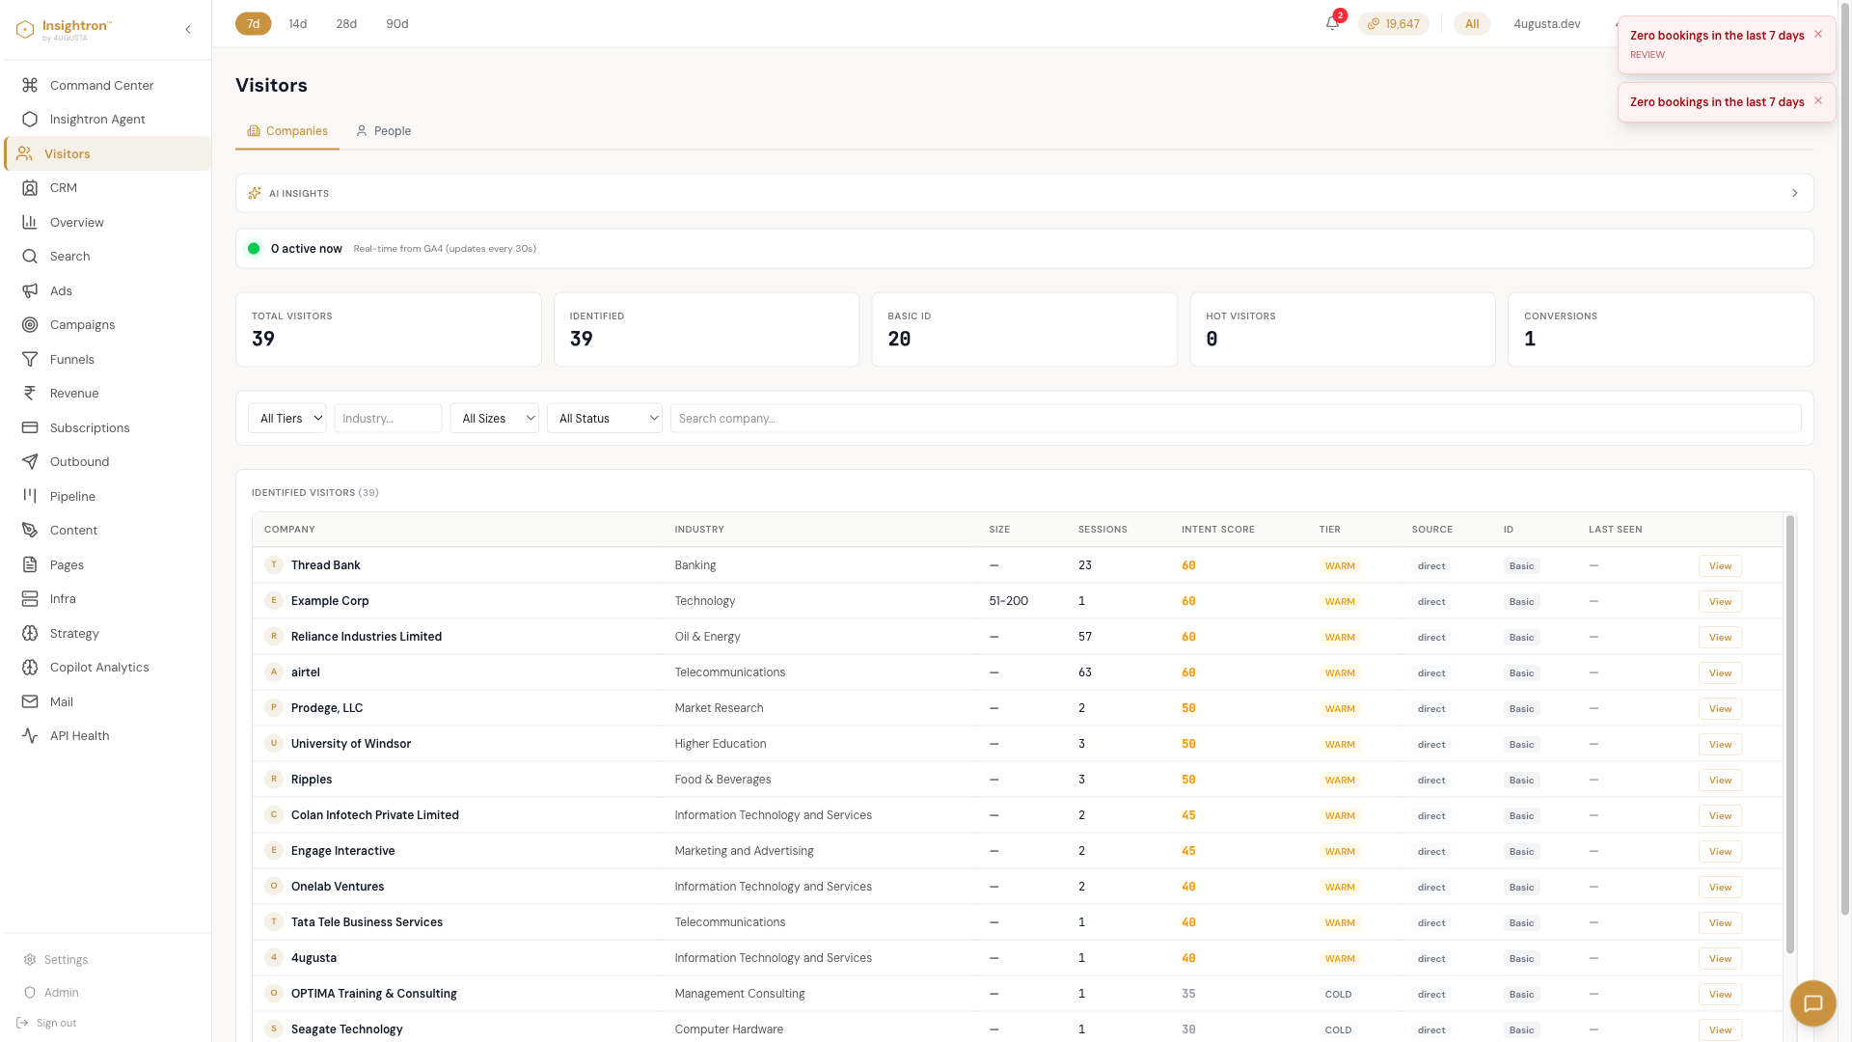Select the 14d time range
This screenshot has width=1852, height=1042.
click(x=298, y=23)
